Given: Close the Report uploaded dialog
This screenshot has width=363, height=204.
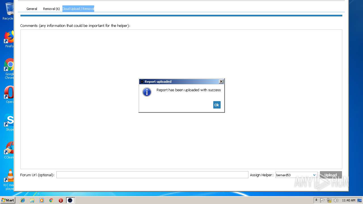Looking at the screenshot, I should click(x=221, y=82).
